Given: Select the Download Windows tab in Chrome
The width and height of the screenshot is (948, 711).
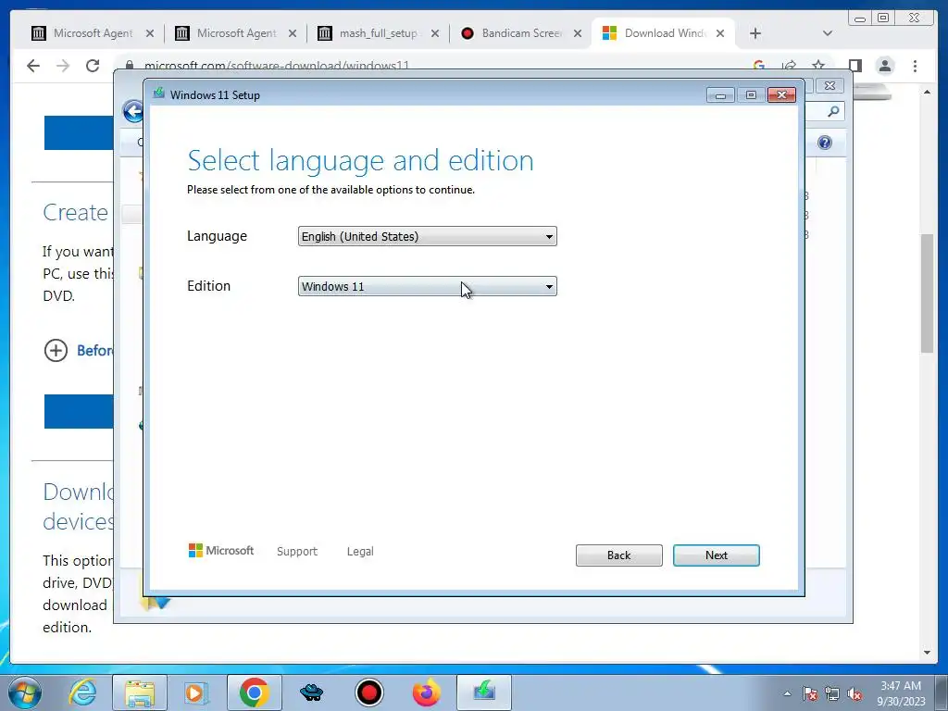Looking at the screenshot, I should point(664,33).
